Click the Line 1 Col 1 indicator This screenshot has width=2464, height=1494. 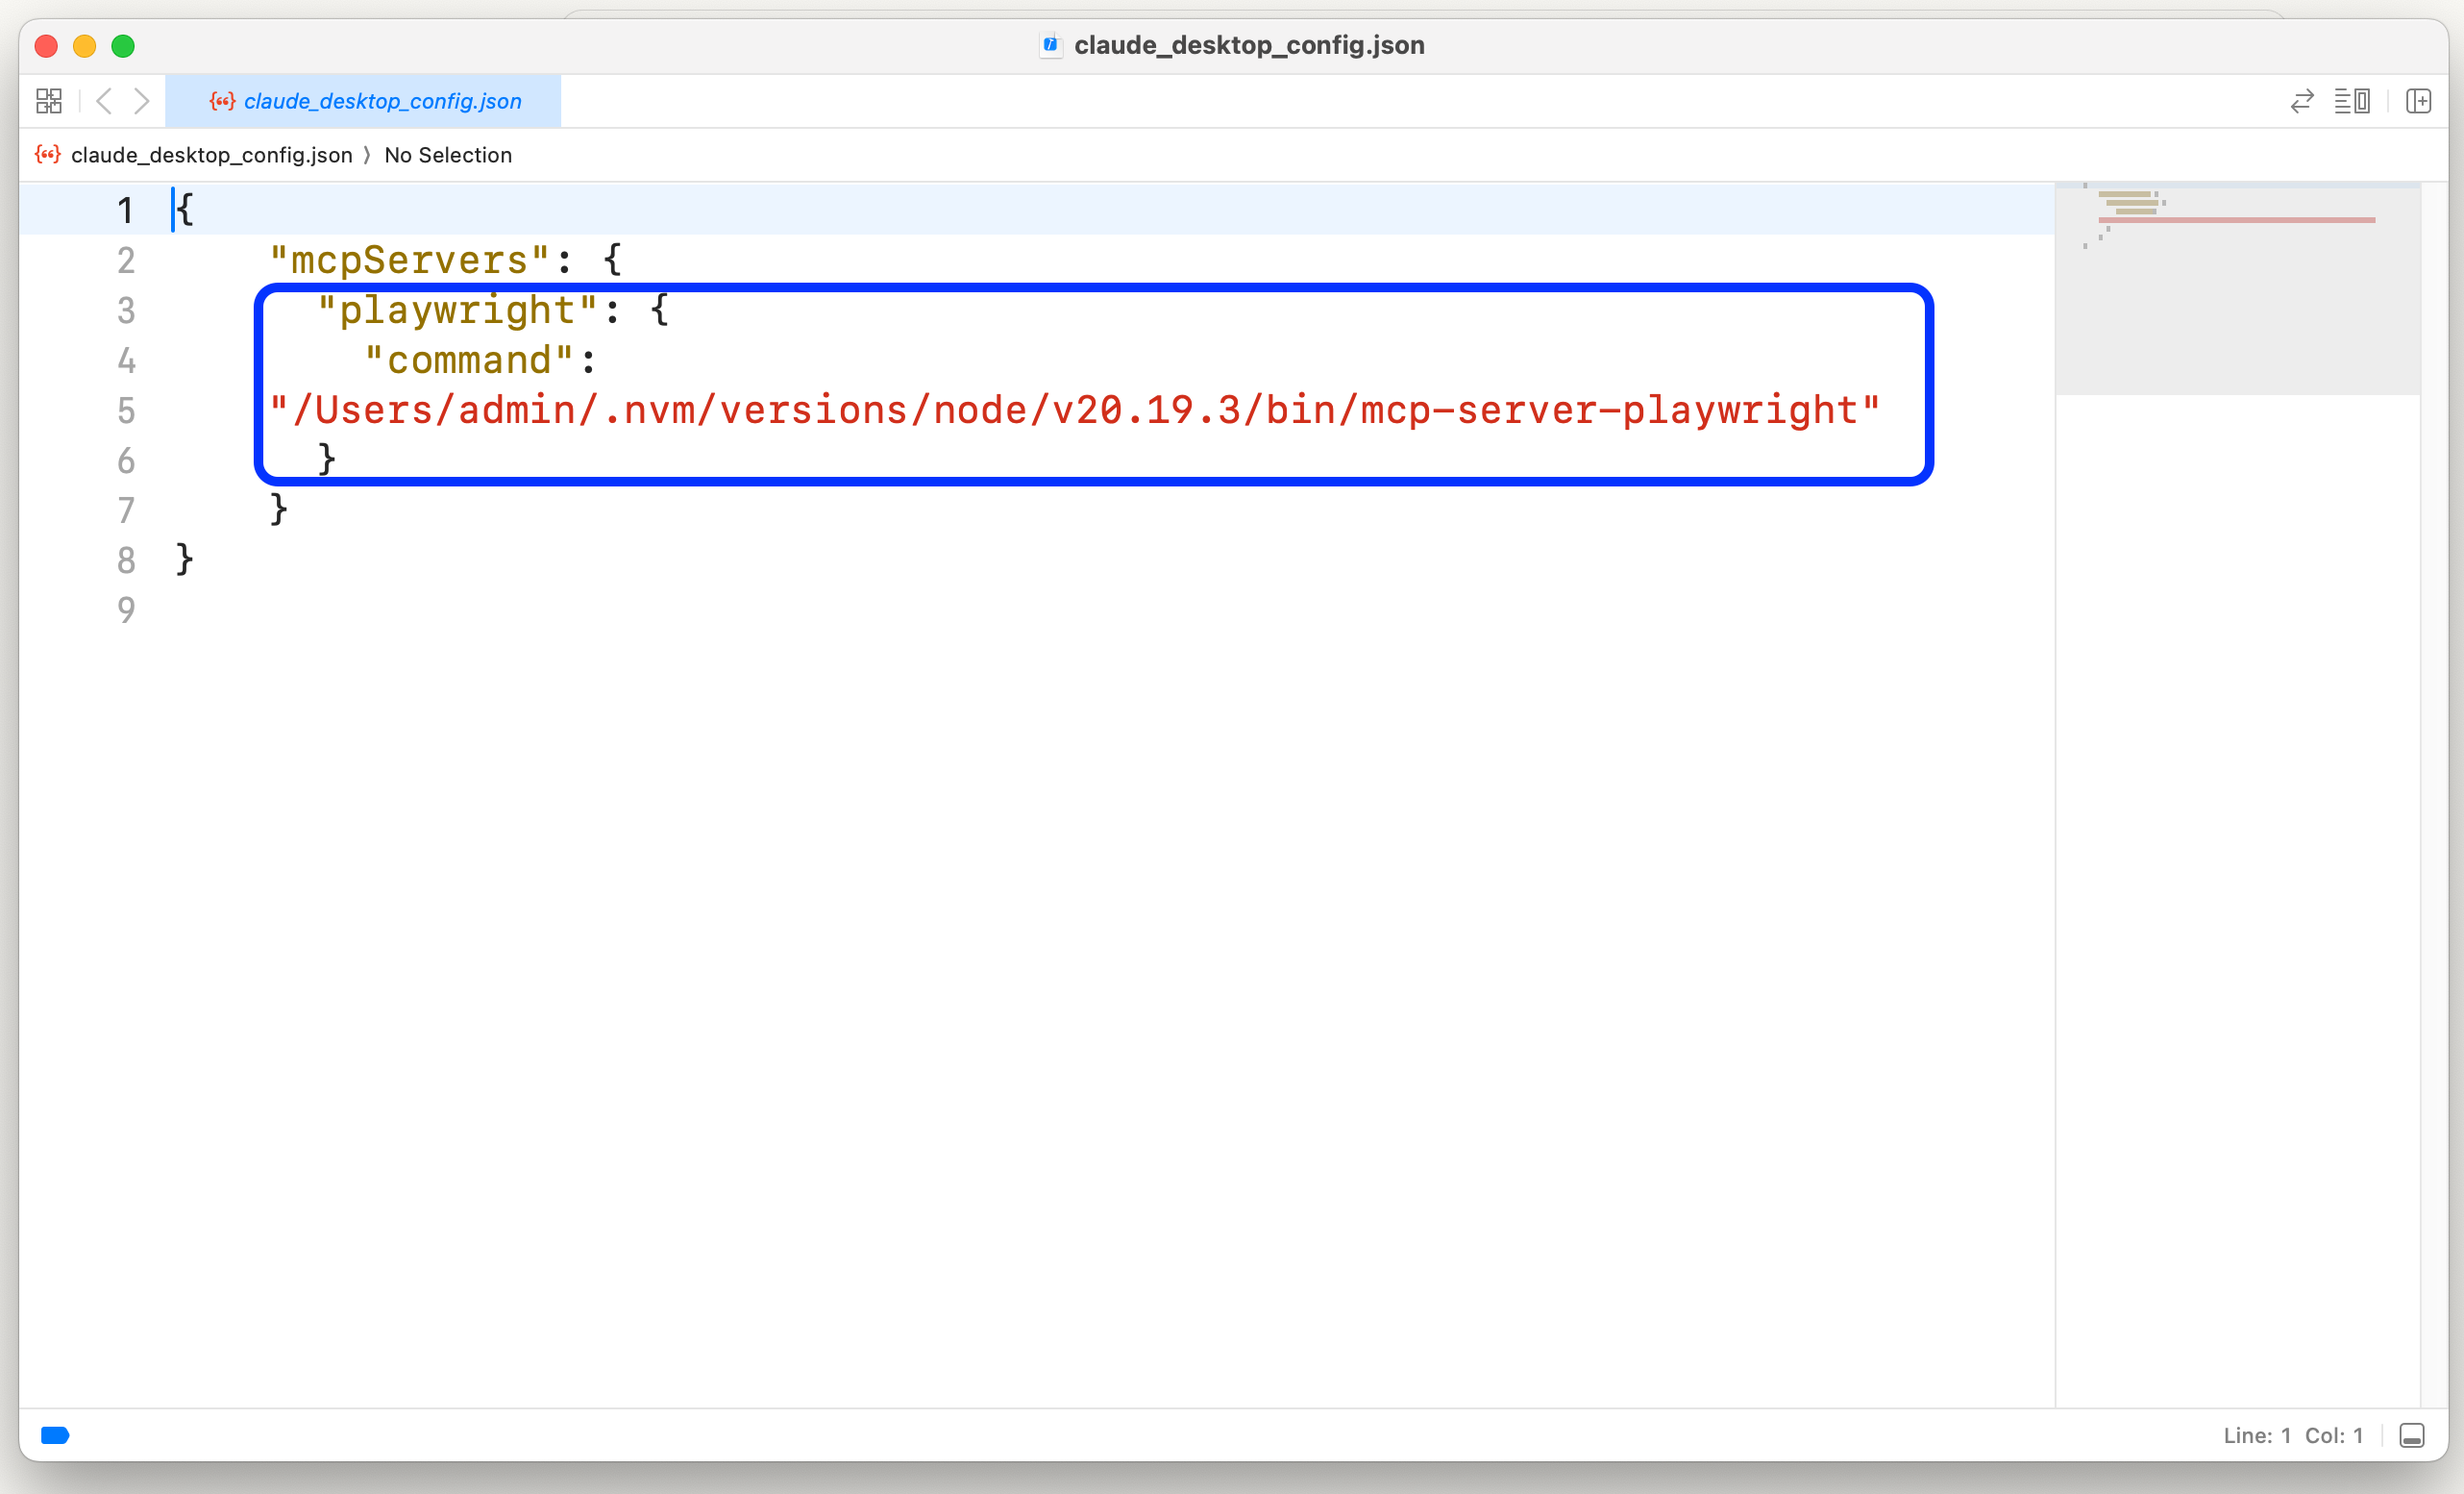(2292, 1435)
